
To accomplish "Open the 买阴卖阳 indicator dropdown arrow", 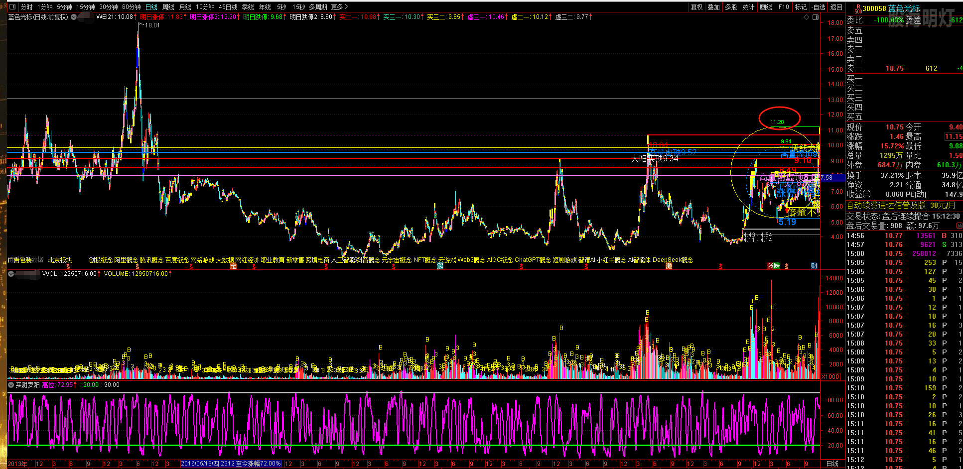I will point(11,385).
